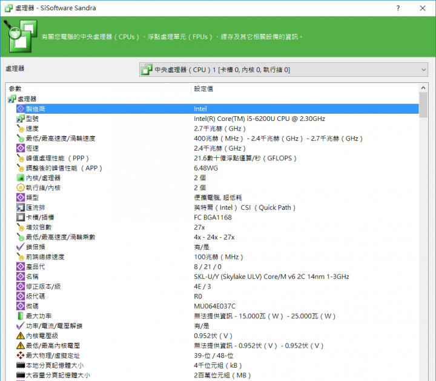Click the memory icon beside 本地分頁記憶體大小
Image resolution: width=436 pixels, height=381 pixels.
click(x=21, y=365)
